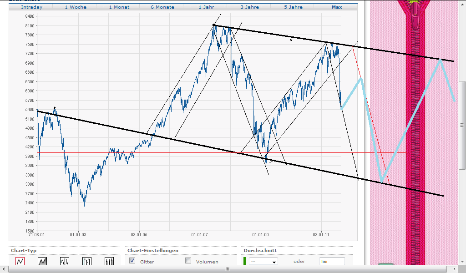Click the vertical scrollbar thumb
This screenshot has width=466, height=273.
tap(462, 125)
